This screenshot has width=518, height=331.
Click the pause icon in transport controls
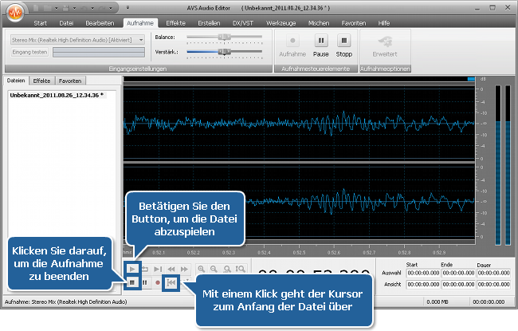click(145, 282)
